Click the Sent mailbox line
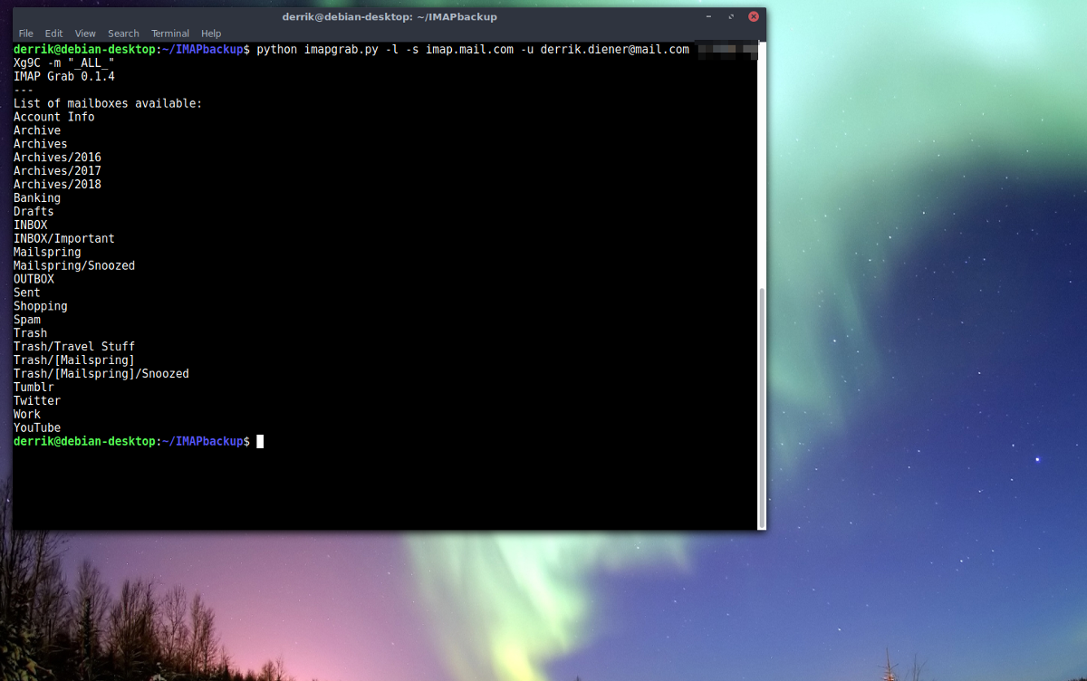This screenshot has height=681, width=1087. 26,293
